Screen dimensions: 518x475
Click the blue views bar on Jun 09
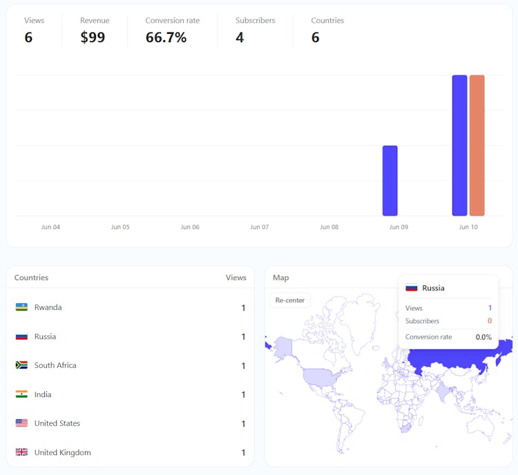tap(390, 181)
